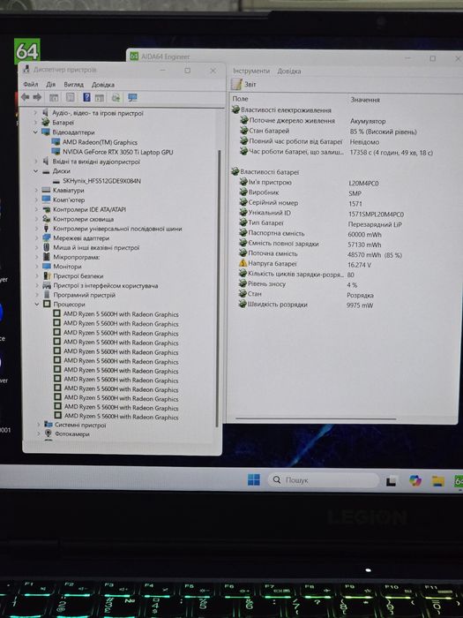Click the Back arrow in Device Manager toolbar
Image resolution: width=463 pixels, height=618 pixels.
(x=26, y=97)
